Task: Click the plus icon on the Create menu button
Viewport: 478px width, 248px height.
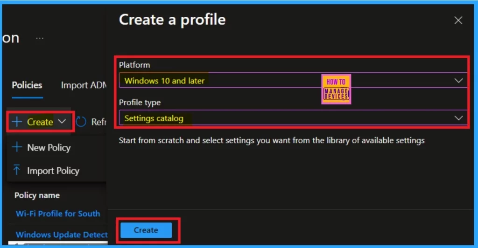Action: pos(17,122)
